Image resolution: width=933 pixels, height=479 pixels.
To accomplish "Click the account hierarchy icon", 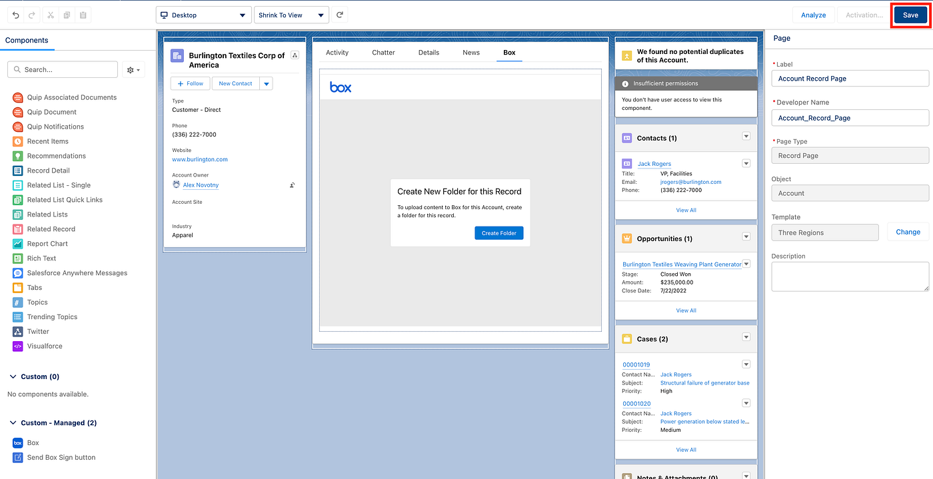I will click(295, 55).
